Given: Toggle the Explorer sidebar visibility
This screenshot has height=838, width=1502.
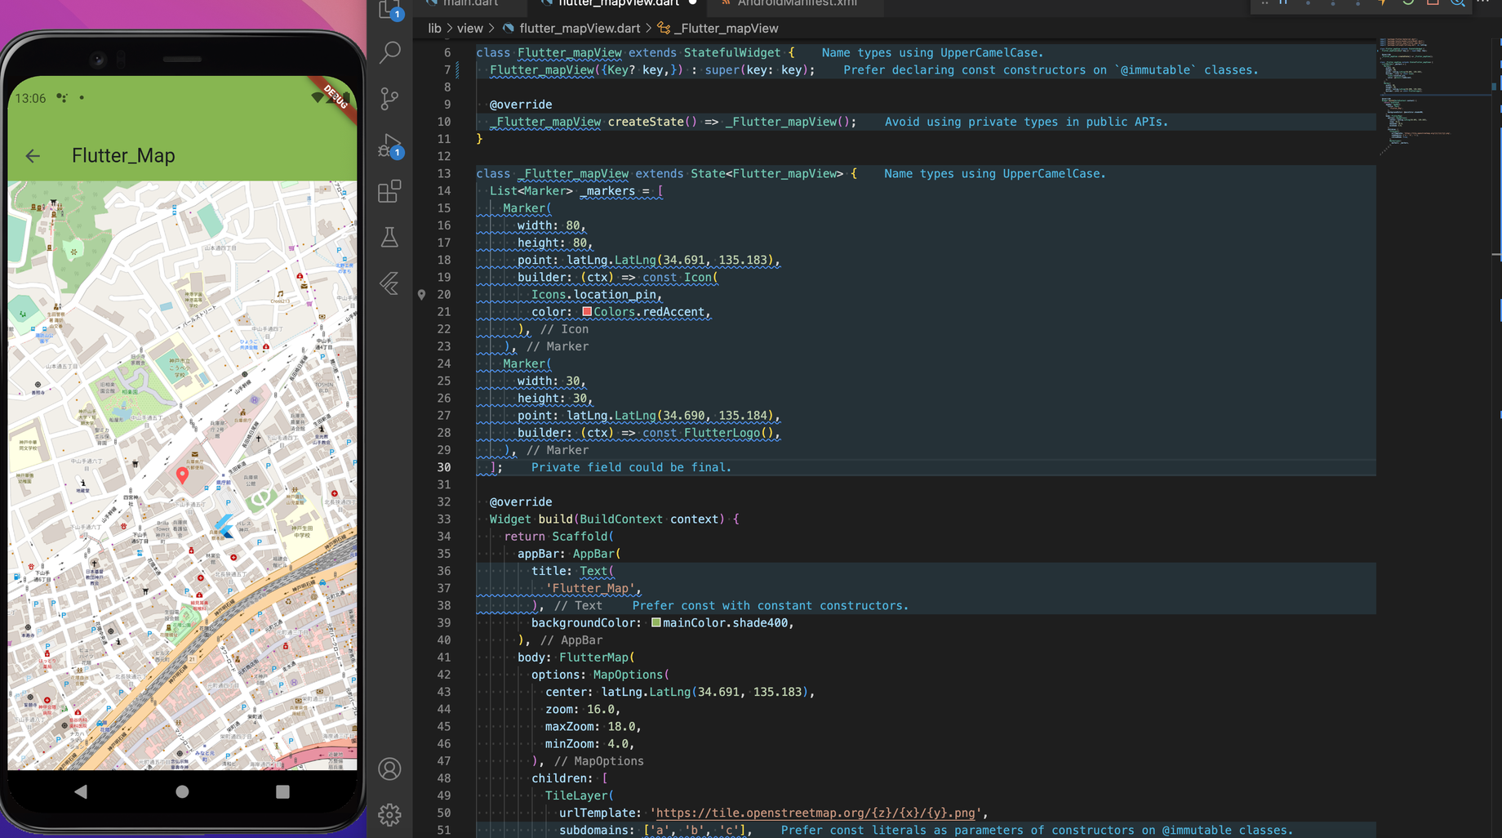Looking at the screenshot, I should coord(389,9).
